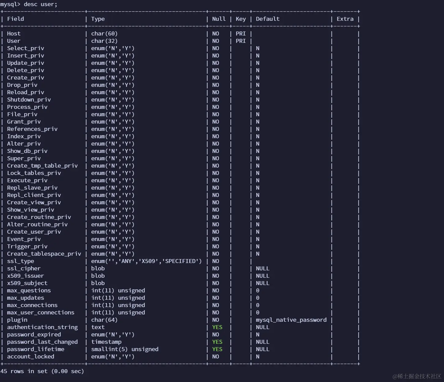Select the 'Reload_priv' field
The image size is (444, 382).
26,92
